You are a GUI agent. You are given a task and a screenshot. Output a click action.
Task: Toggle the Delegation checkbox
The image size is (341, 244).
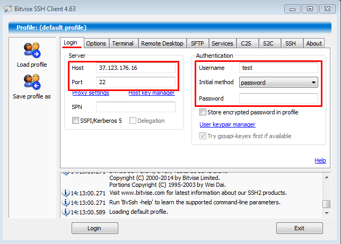tap(133, 121)
